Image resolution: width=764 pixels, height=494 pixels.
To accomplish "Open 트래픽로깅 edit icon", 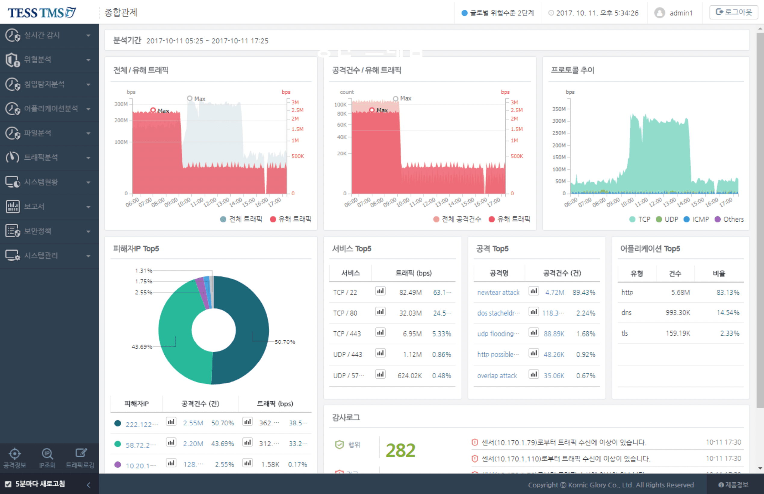I will 81,453.
